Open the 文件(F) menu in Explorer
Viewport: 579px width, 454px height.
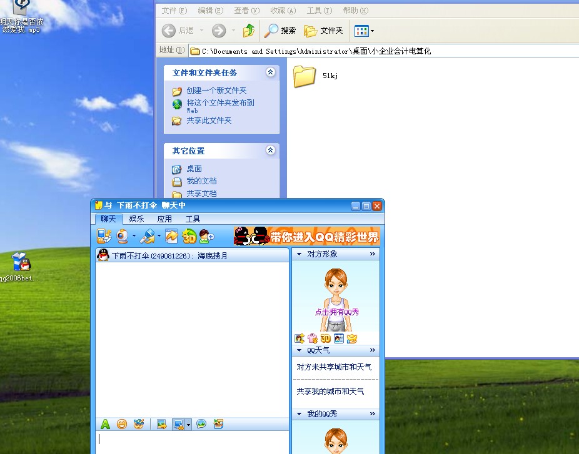pyautogui.click(x=174, y=11)
